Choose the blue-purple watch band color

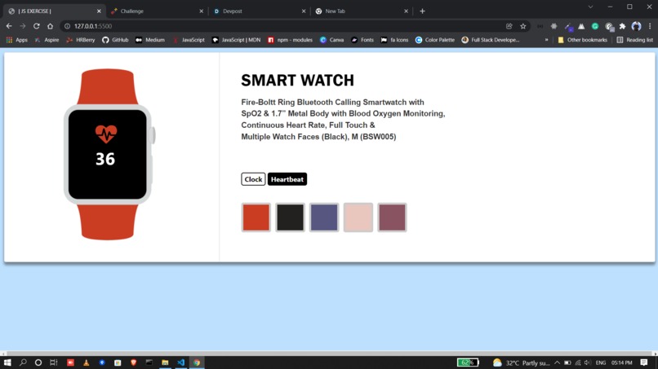coord(324,217)
